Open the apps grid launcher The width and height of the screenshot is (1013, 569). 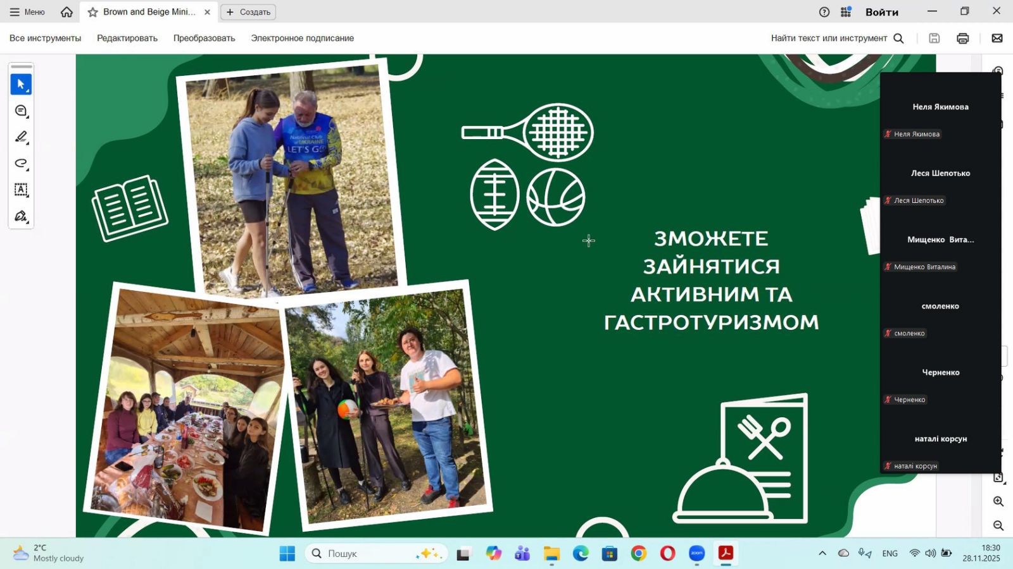click(x=846, y=12)
